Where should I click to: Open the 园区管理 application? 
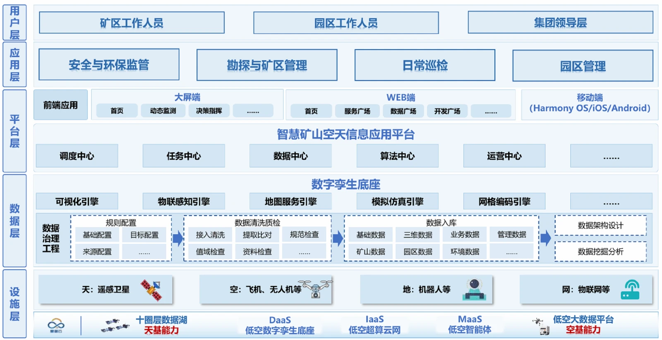click(x=583, y=66)
